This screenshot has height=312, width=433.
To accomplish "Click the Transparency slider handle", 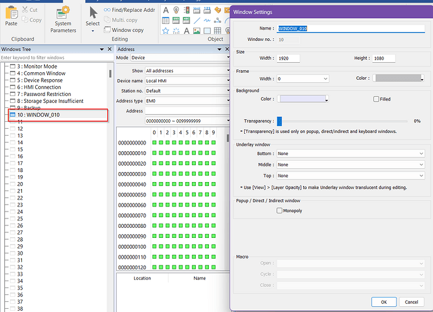I will [x=279, y=121].
